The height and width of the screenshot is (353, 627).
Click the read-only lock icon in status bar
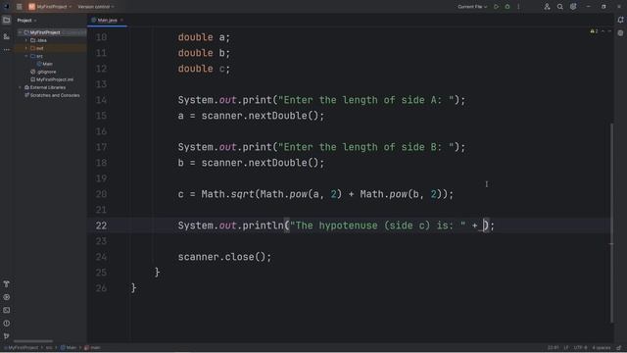619,348
